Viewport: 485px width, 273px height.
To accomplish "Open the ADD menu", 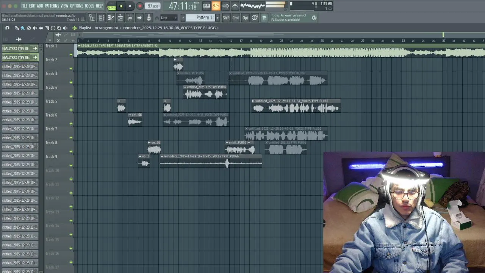I will (40, 6).
